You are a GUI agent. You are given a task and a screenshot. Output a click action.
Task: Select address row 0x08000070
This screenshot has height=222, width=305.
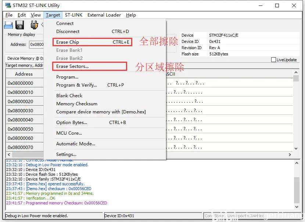[21, 147]
